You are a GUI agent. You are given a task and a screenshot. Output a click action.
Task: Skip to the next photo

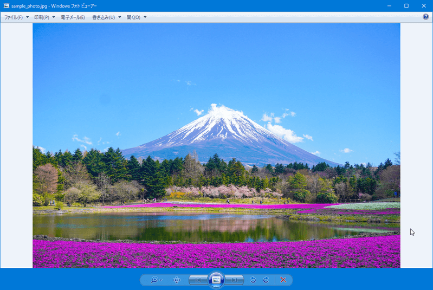[x=234, y=280]
